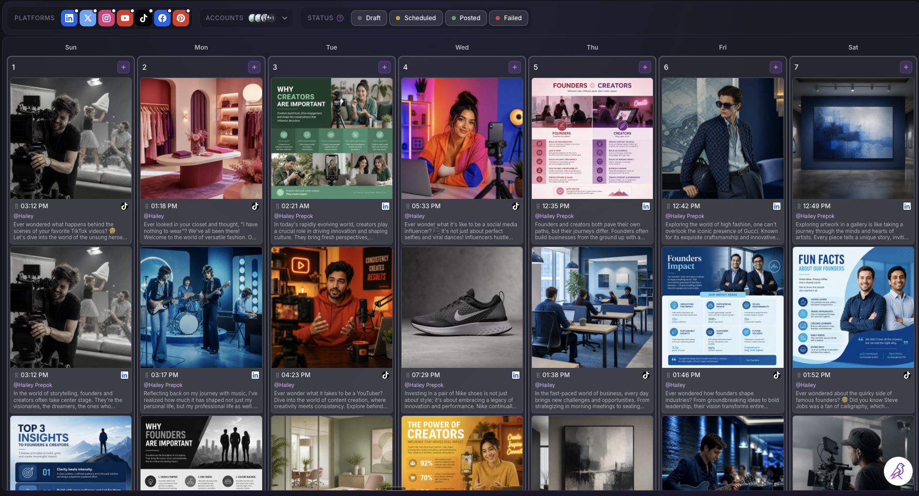Click TikTok icon on the 05:33 PM post
The height and width of the screenshot is (496, 919).
coord(515,206)
